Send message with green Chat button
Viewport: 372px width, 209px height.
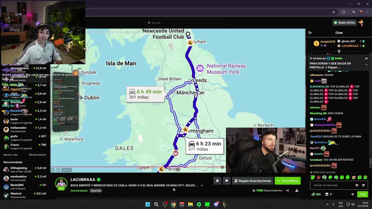[363, 194]
